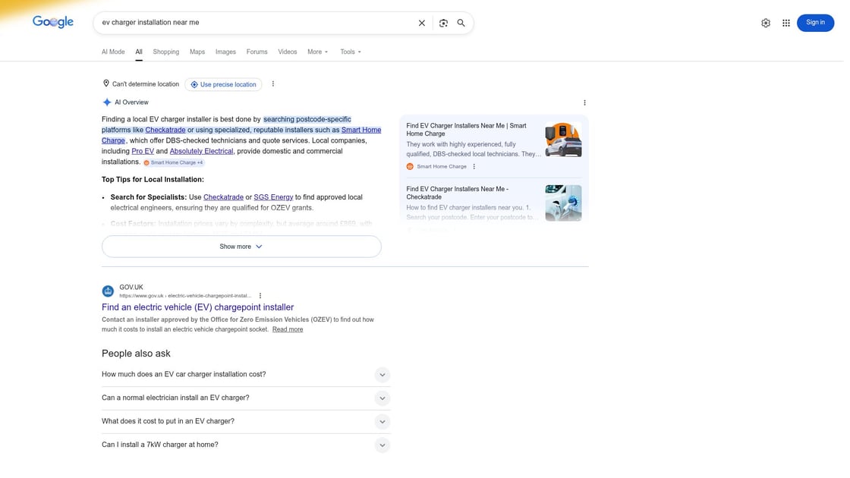Image resolution: width=850 pixels, height=478 pixels.
Task: Expand 'What does it cost to put in an EV charger?'
Action: [x=246, y=421]
